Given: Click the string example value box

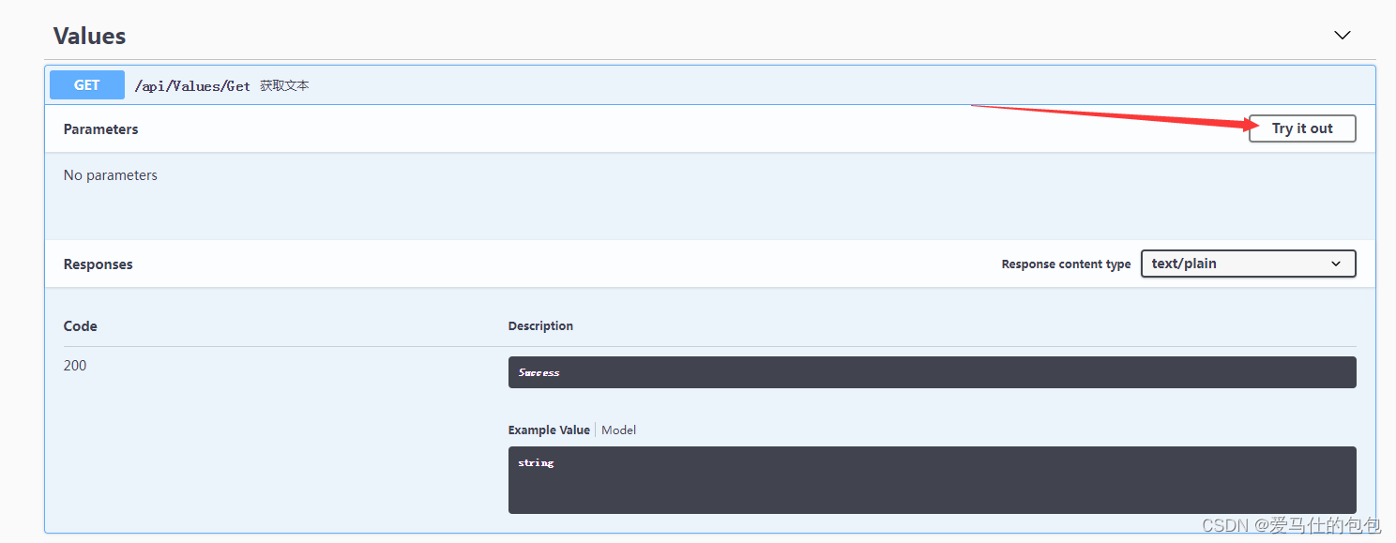Looking at the screenshot, I should click(x=932, y=480).
